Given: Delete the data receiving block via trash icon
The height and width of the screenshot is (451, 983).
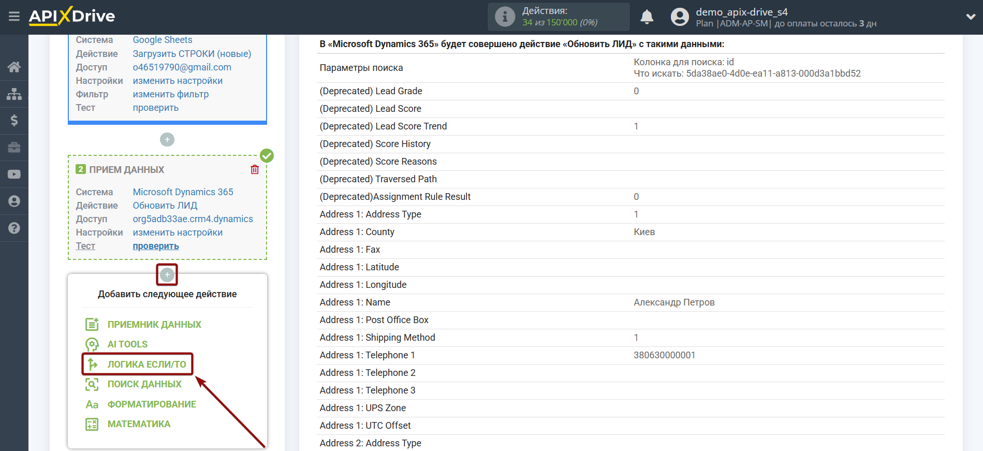Looking at the screenshot, I should tap(255, 169).
